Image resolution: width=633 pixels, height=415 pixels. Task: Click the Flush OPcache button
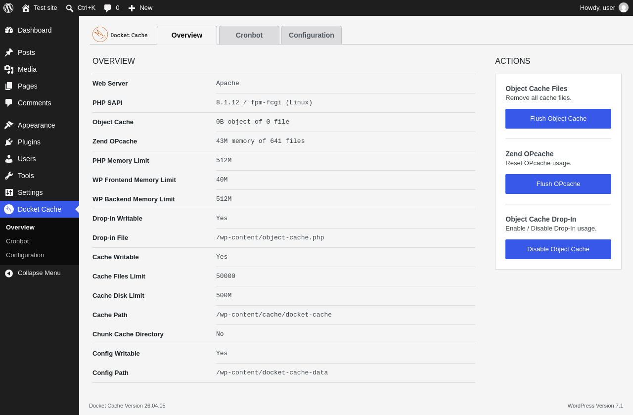(558, 184)
